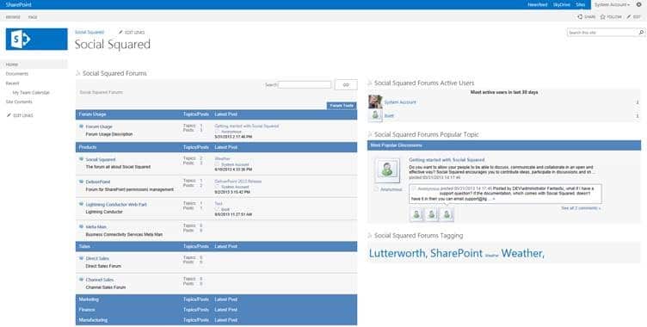This screenshot has width=647, height=327.
Task: Click the Lightning Conductor Web Part forum icon
Action: [x=81, y=204]
